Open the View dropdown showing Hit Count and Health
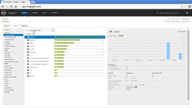The width and height of the screenshot is (192, 108). pyautogui.click(x=42, y=30)
